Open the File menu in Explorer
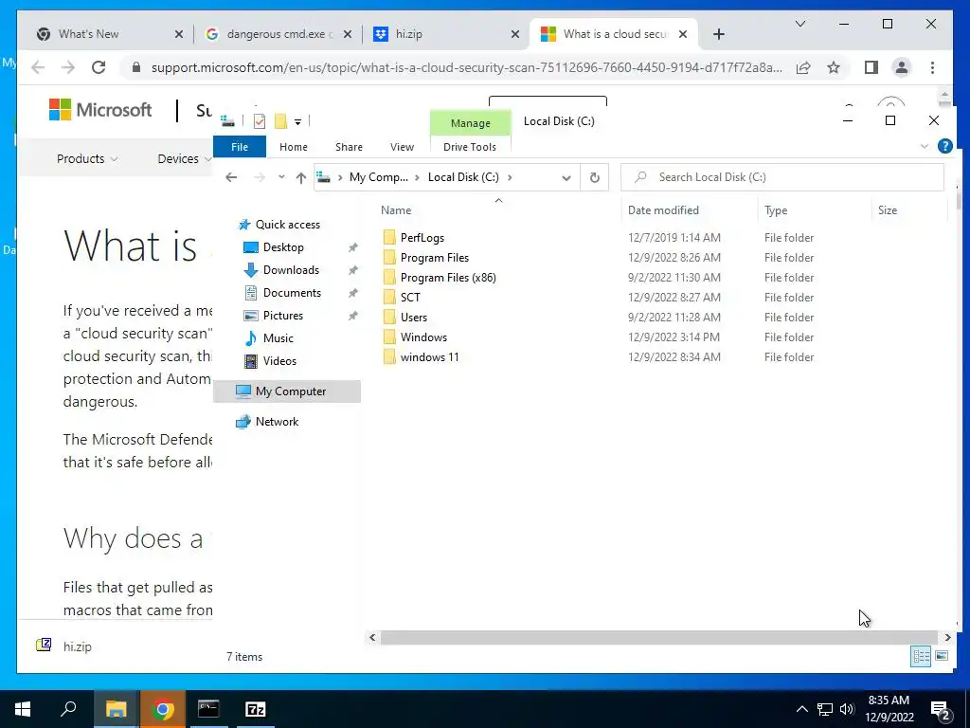 point(240,147)
